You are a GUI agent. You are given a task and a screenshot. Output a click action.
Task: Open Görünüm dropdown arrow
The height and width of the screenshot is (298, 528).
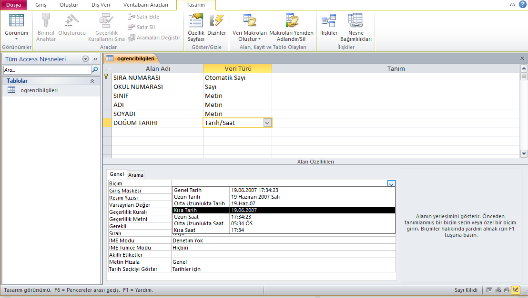pyautogui.click(x=16, y=39)
